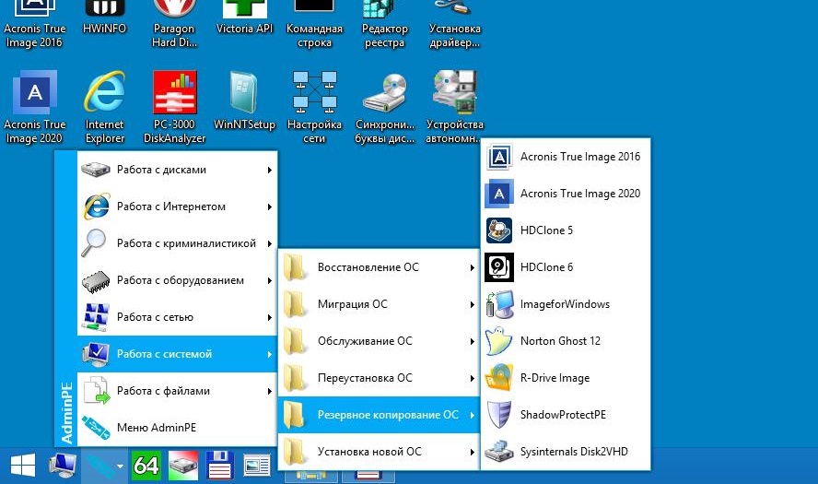The image size is (818, 484).
Task: Launch Acronis True Image 2016 from submenu
Action: pos(566,157)
